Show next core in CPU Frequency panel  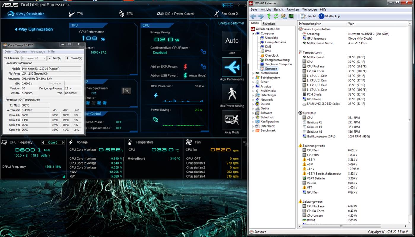point(63,143)
